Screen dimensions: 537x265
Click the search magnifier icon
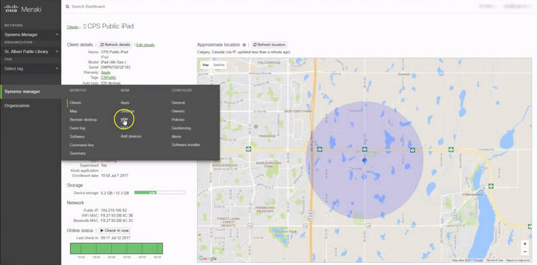pos(67,7)
